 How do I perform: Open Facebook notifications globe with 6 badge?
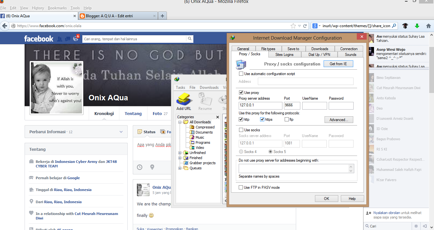click(x=76, y=39)
